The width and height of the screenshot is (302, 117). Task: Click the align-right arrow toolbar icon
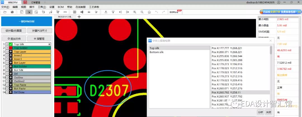click(128, 12)
